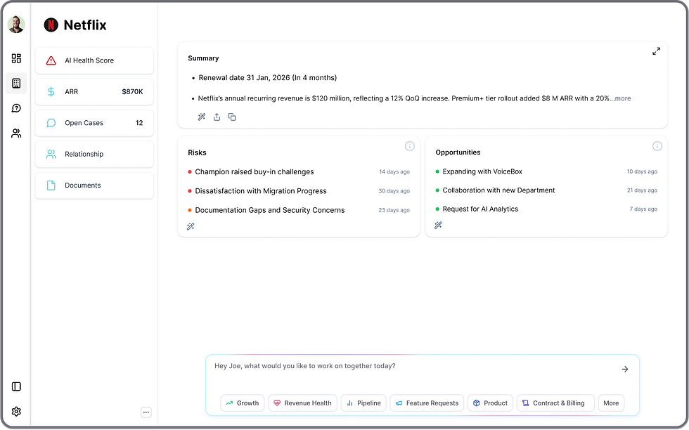Open the people contacts icon in sidebar
Image resolution: width=689 pixels, height=430 pixels.
click(16, 133)
